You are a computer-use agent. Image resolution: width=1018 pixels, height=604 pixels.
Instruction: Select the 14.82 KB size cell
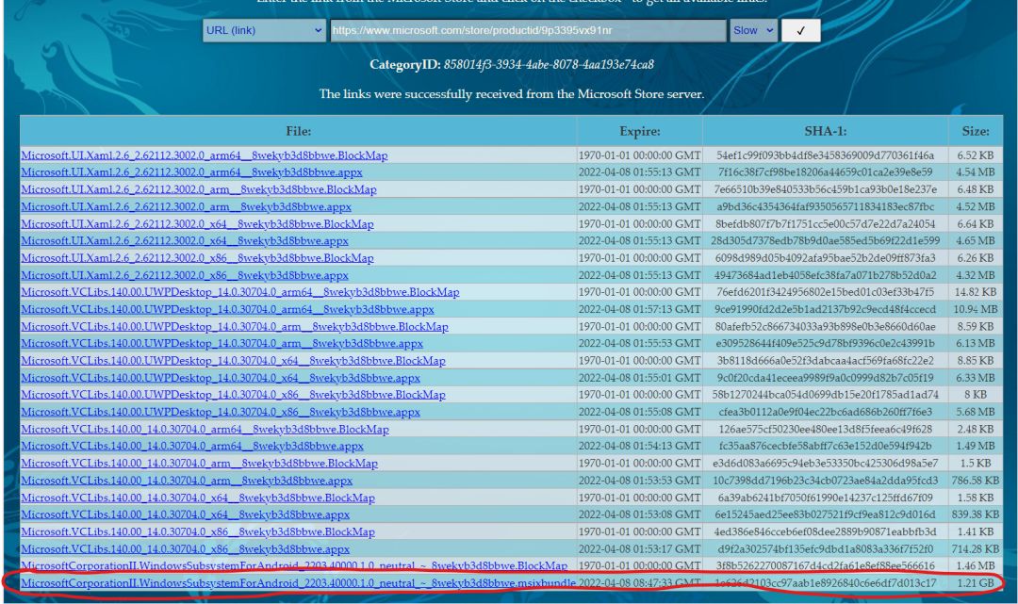(976, 292)
